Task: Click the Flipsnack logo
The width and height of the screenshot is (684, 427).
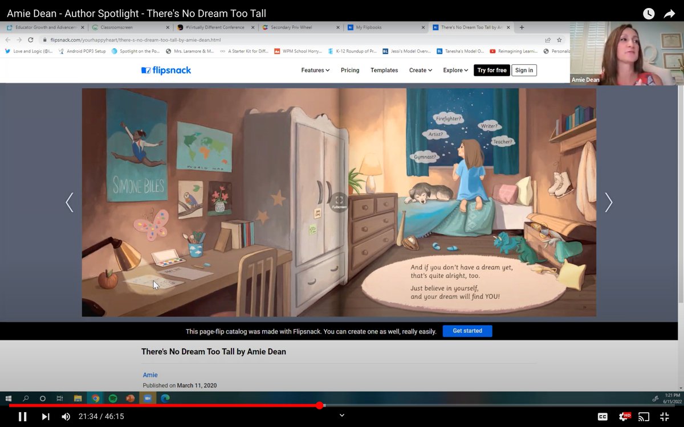Action: pyautogui.click(x=165, y=70)
